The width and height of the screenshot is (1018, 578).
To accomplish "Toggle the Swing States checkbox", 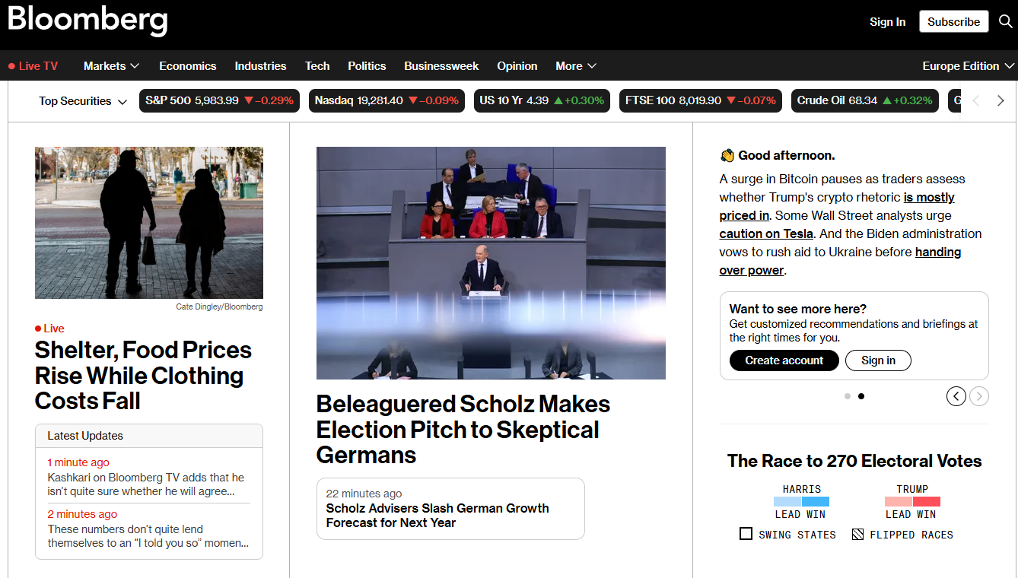I will click(x=746, y=534).
